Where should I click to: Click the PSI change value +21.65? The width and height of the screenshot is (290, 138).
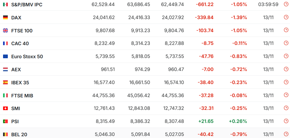(x=206, y=121)
